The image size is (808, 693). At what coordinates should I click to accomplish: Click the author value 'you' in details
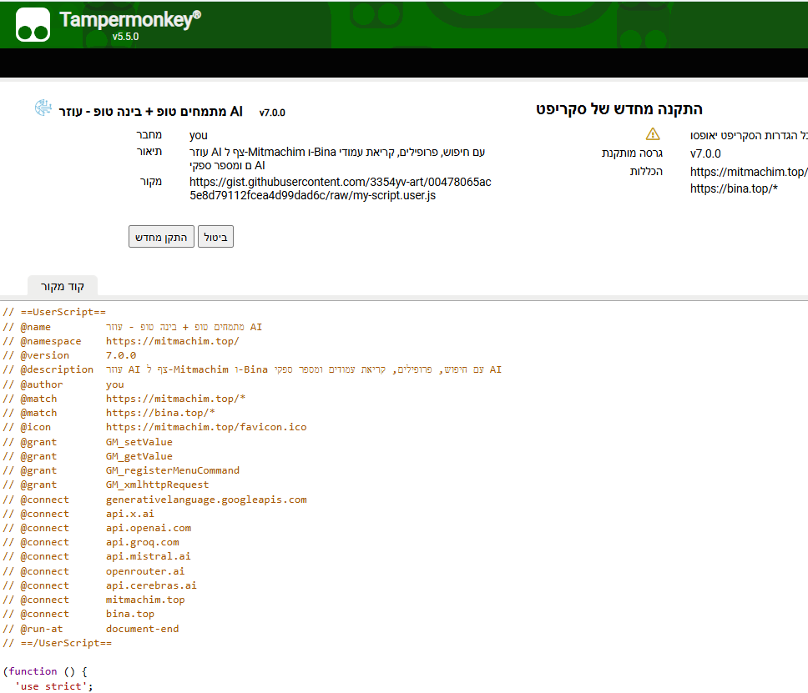point(199,135)
